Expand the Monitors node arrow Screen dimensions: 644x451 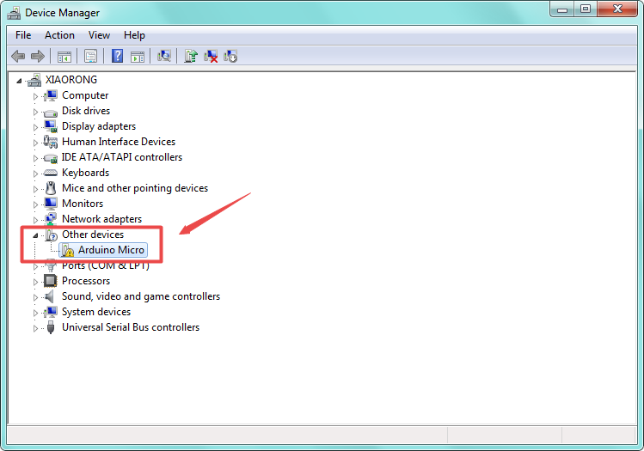(35, 204)
